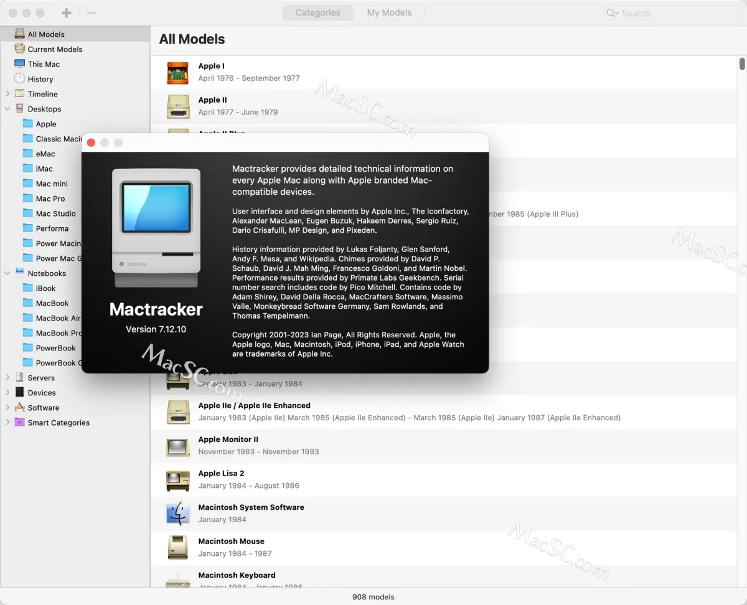
Task: Select the Macintosh Keyboard title
Action: (x=237, y=575)
